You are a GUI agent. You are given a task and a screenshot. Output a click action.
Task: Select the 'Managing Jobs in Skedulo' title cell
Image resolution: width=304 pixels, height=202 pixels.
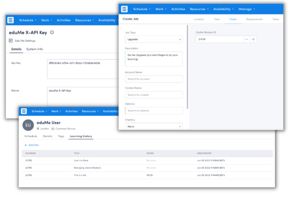click(87, 168)
